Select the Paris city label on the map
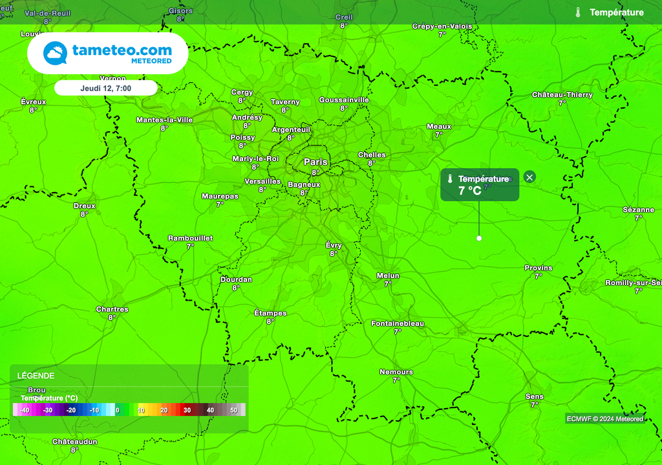This screenshot has width=662, height=465. 315,162
